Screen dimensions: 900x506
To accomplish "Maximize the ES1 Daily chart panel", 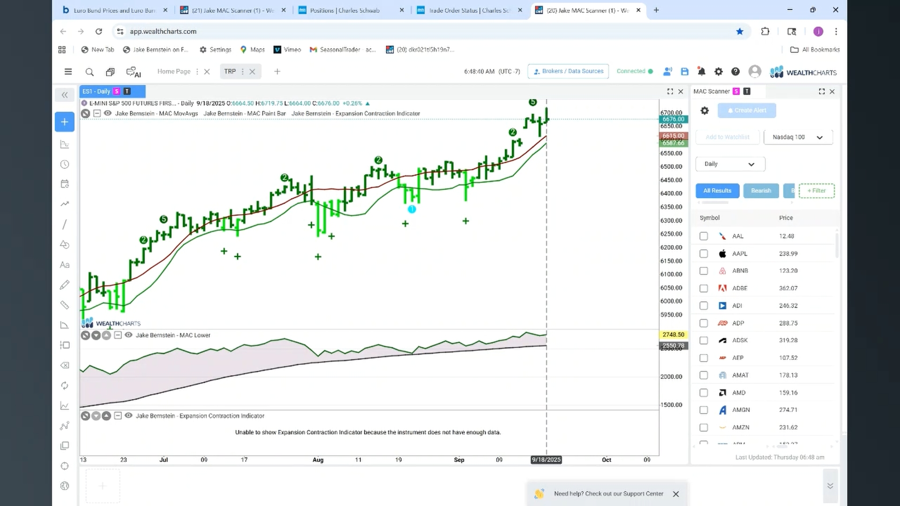I will click(670, 91).
